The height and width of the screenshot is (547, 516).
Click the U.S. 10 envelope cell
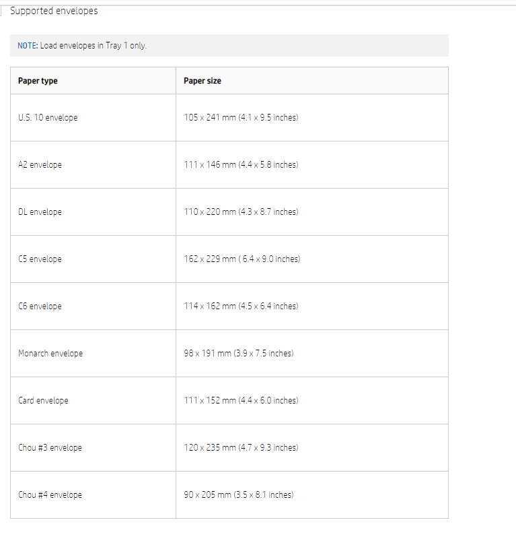48,118
